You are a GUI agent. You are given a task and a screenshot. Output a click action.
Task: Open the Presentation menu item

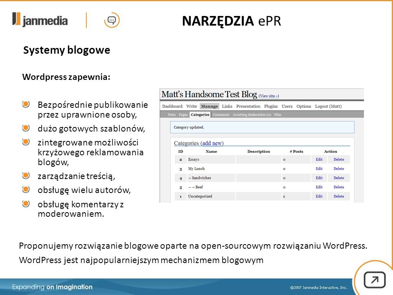[x=248, y=106]
